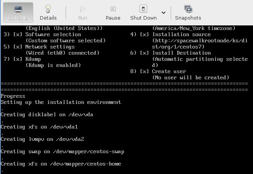This screenshot has width=253, height=174.
Task: Click the Shut Down power icon
Action: [x=143, y=8]
